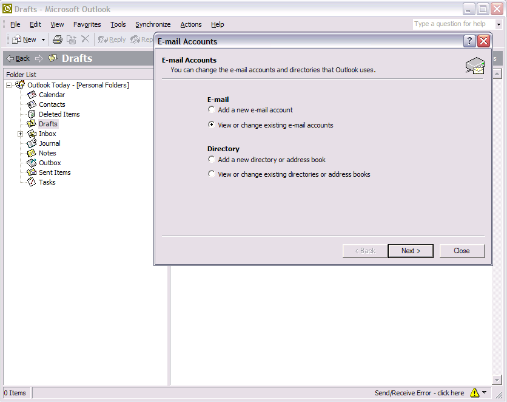Select 'Add a new e-mail account' option
507x402 pixels.
pos(250,110)
